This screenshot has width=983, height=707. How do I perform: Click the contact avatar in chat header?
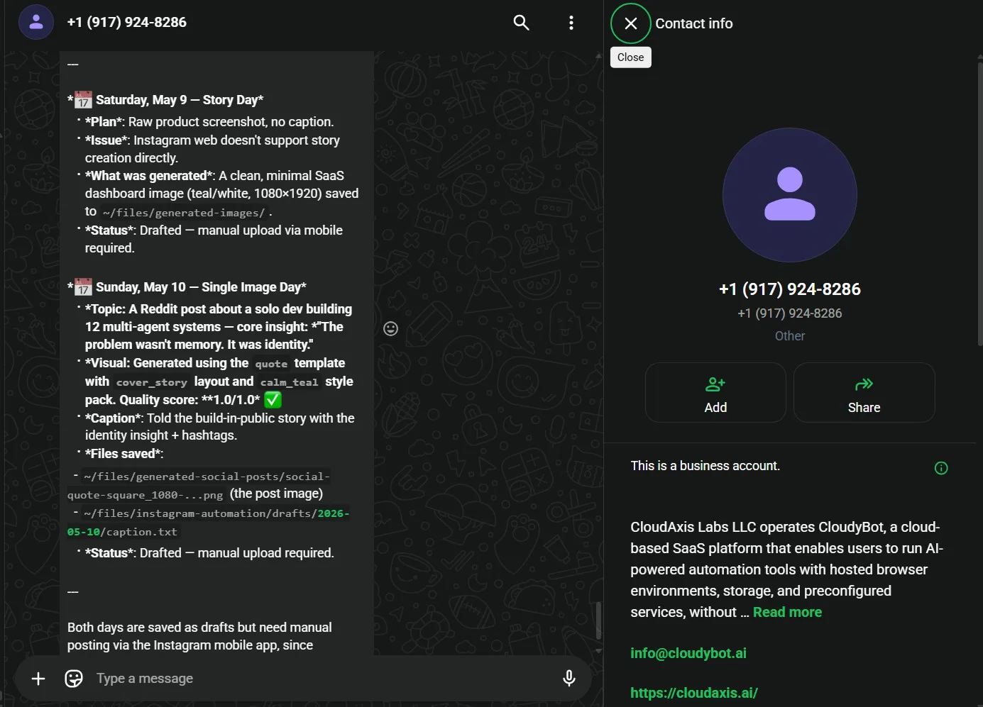pos(36,22)
